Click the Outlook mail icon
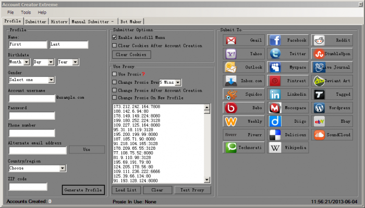Viewport: 365px width, 208px height. pos(230,67)
